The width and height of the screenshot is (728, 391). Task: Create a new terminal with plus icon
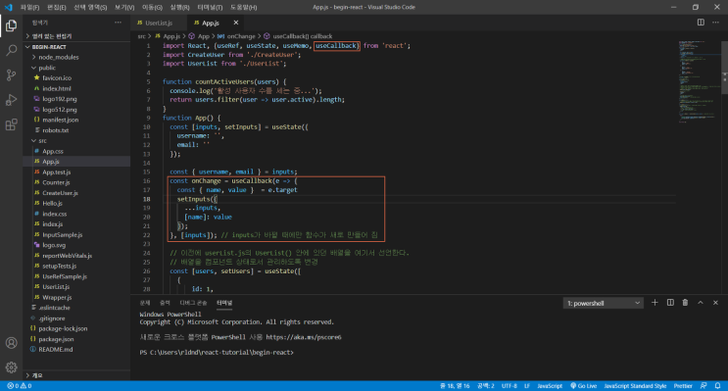(655, 303)
